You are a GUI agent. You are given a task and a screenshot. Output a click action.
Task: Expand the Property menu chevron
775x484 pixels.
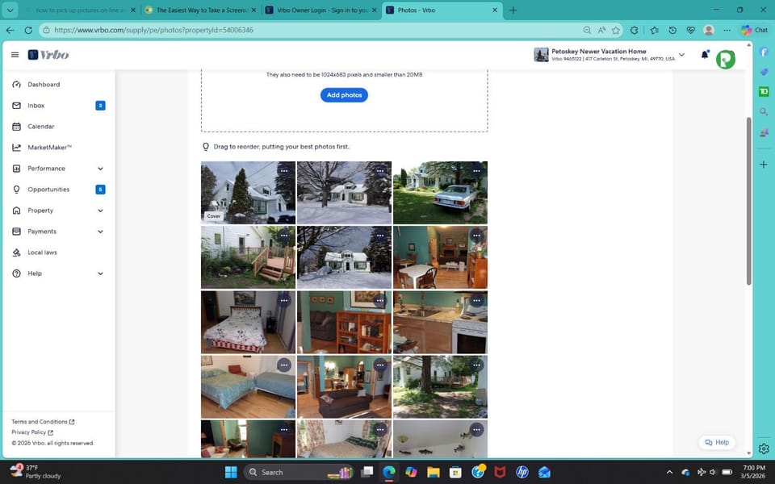pyautogui.click(x=100, y=211)
